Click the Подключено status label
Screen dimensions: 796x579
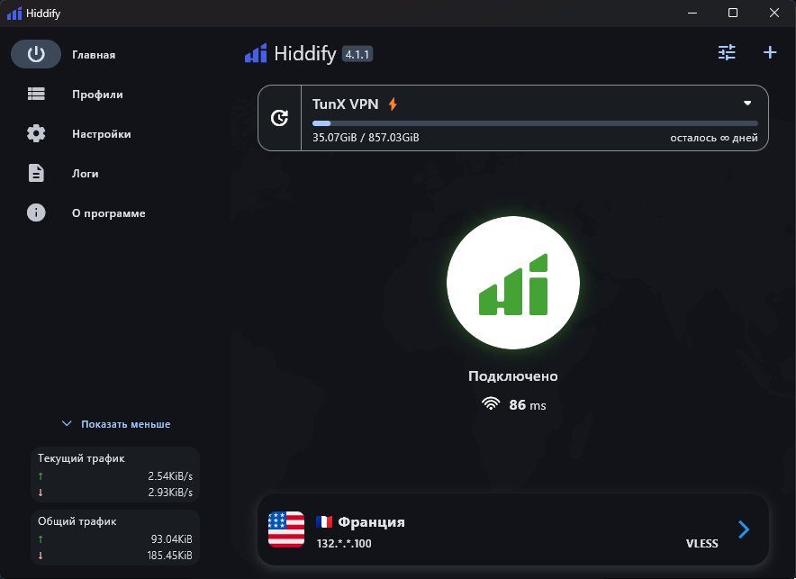point(512,376)
